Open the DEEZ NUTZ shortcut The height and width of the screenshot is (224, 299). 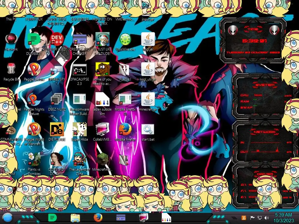coord(57,99)
